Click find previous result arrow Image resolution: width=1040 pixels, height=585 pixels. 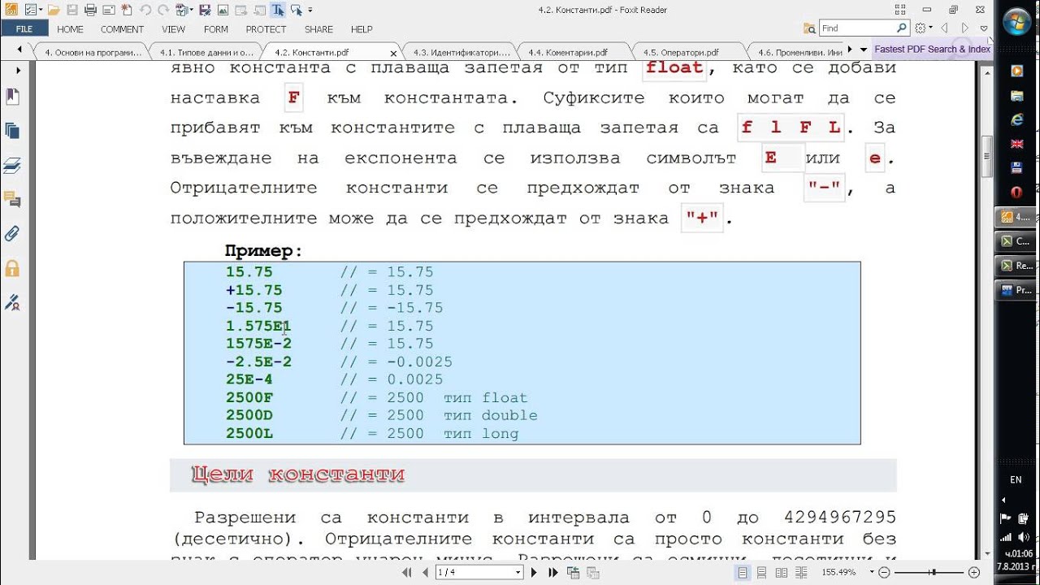click(943, 28)
